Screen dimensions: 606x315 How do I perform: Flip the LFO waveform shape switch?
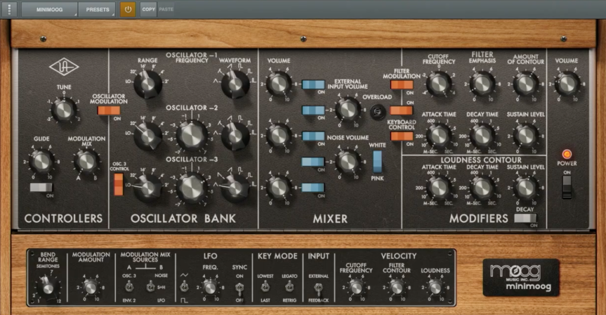(x=185, y=287)
